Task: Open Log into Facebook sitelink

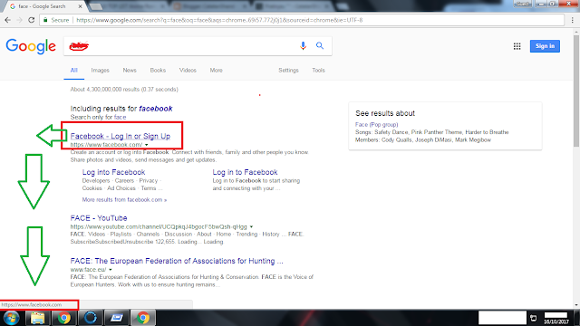Action: click(x=113, y=172)
